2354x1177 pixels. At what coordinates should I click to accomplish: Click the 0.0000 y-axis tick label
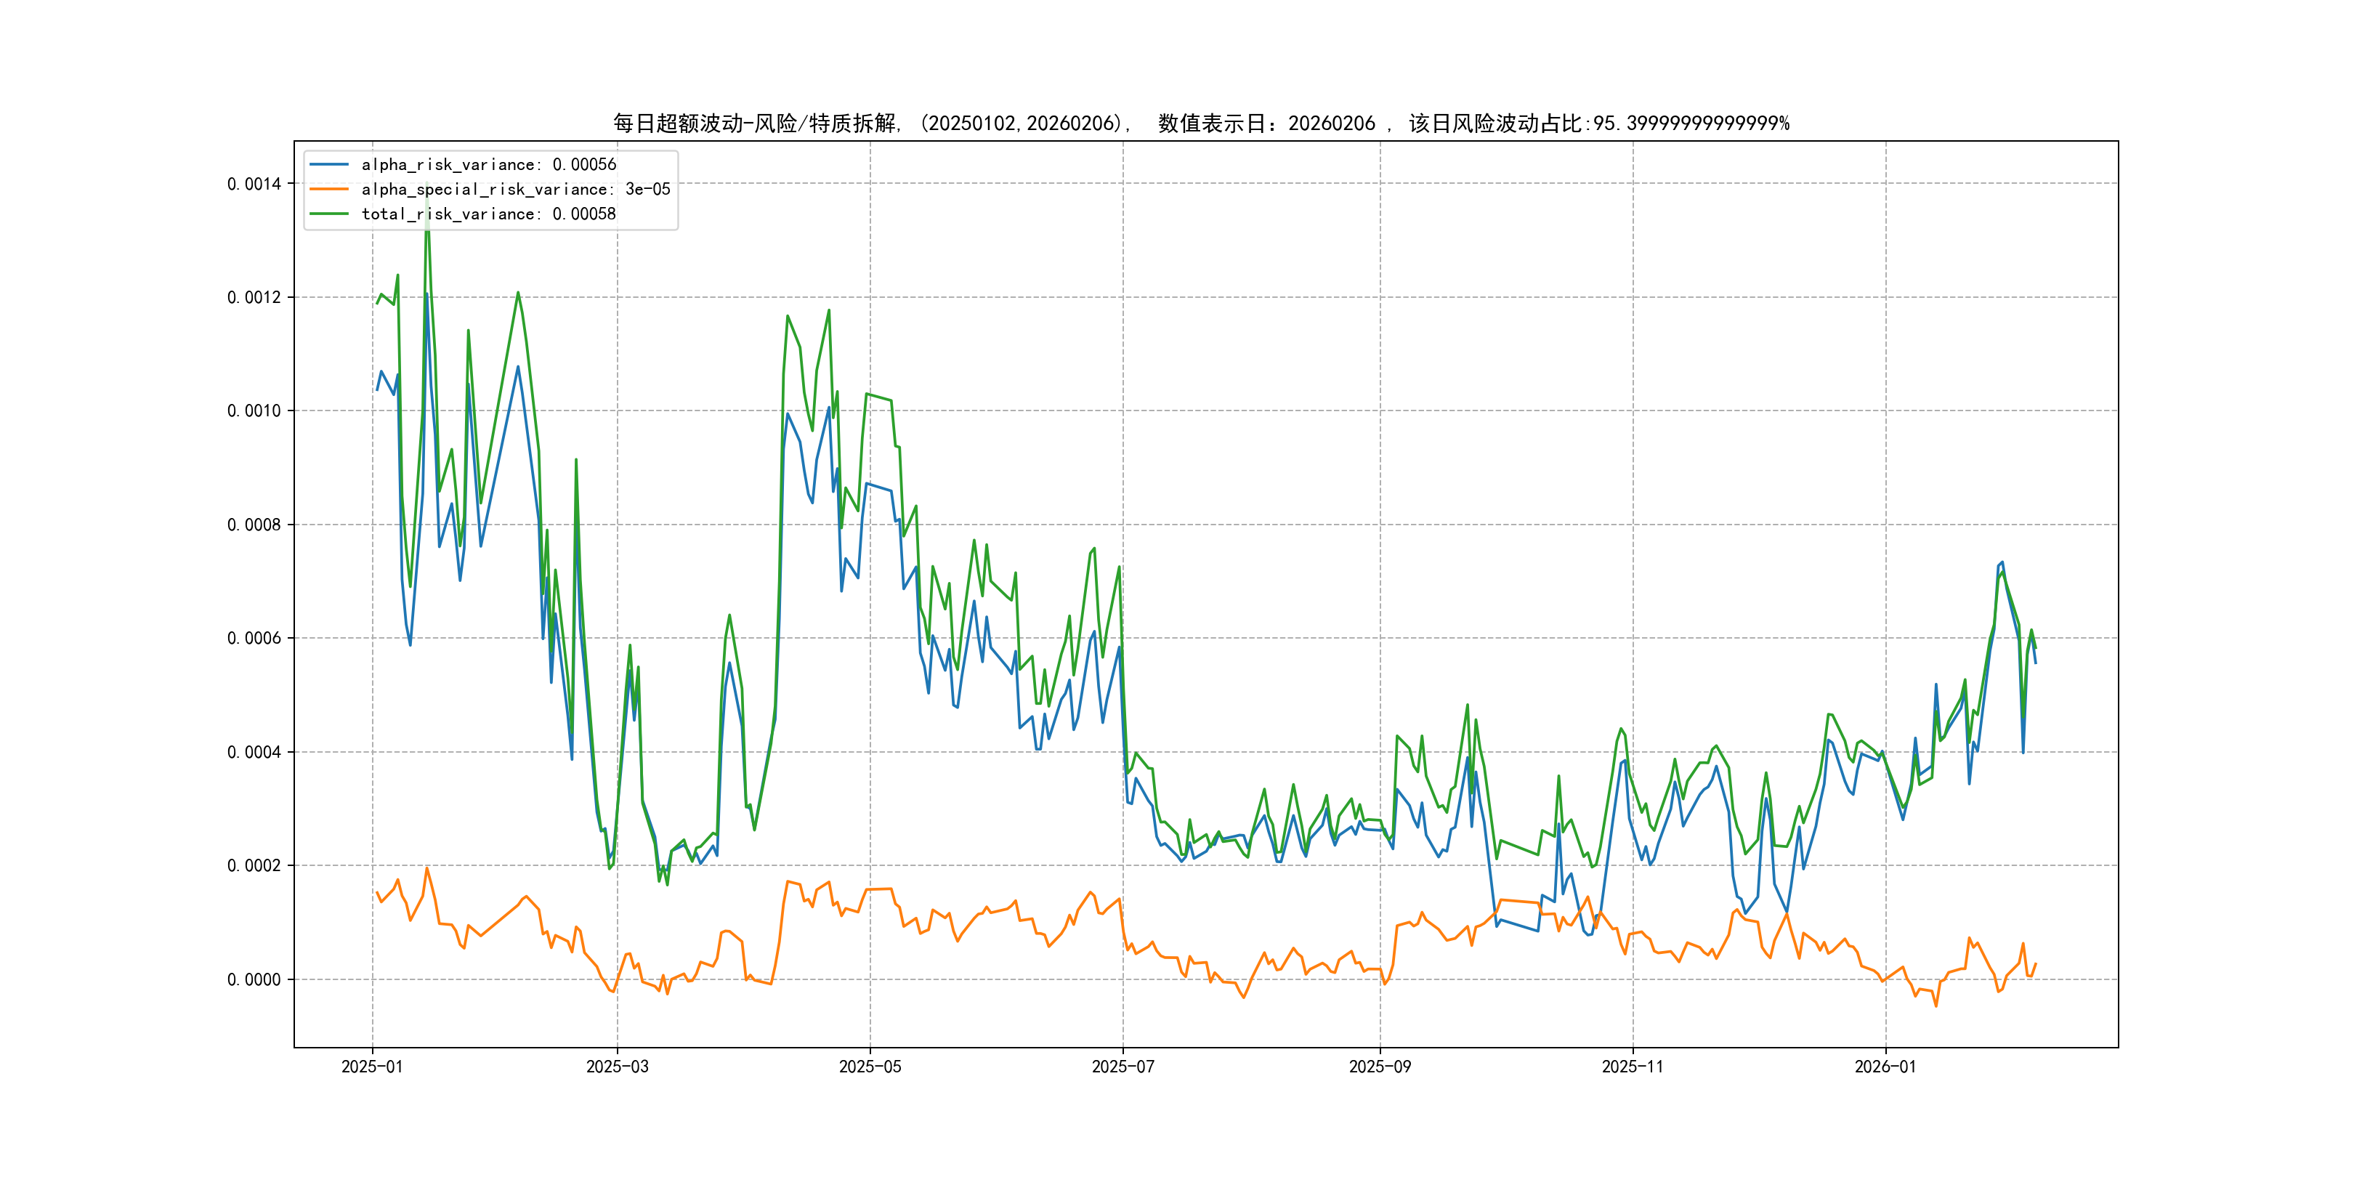click(254, 979)
